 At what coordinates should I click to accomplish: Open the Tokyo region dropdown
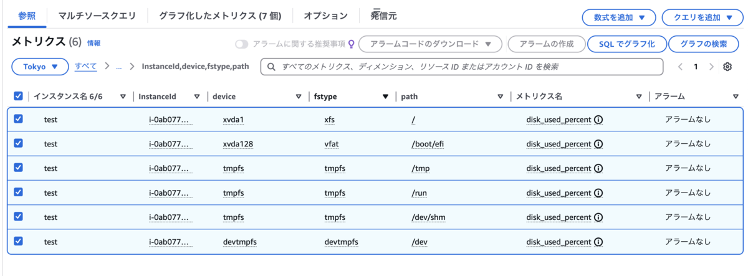(40, 66)
